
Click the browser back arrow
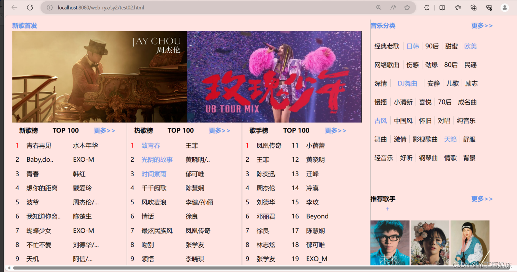coord(14,8)
